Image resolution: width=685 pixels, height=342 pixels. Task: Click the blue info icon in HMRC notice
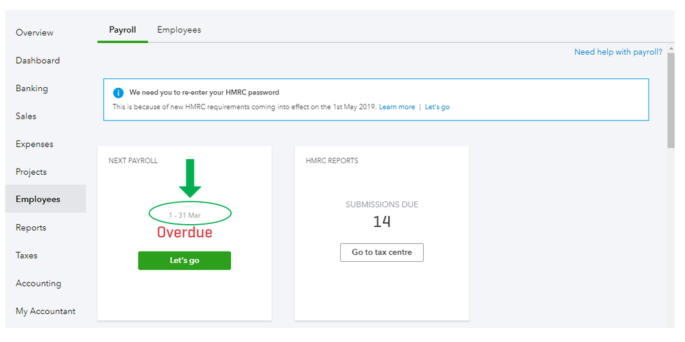click(x=119, y=93)
